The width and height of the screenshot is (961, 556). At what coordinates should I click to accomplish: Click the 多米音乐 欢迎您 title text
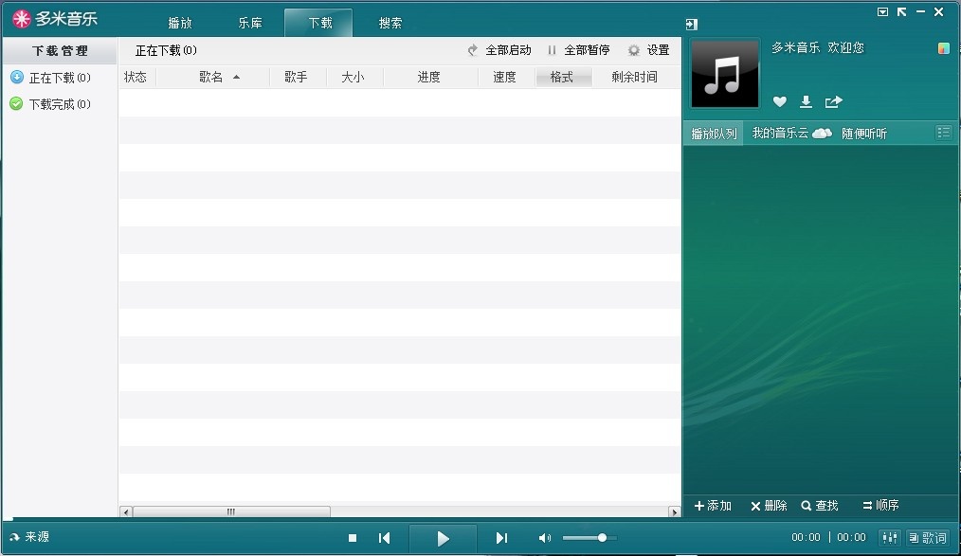coord(818,47)
